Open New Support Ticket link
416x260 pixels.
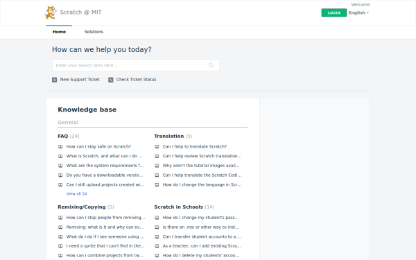(80, 79)
